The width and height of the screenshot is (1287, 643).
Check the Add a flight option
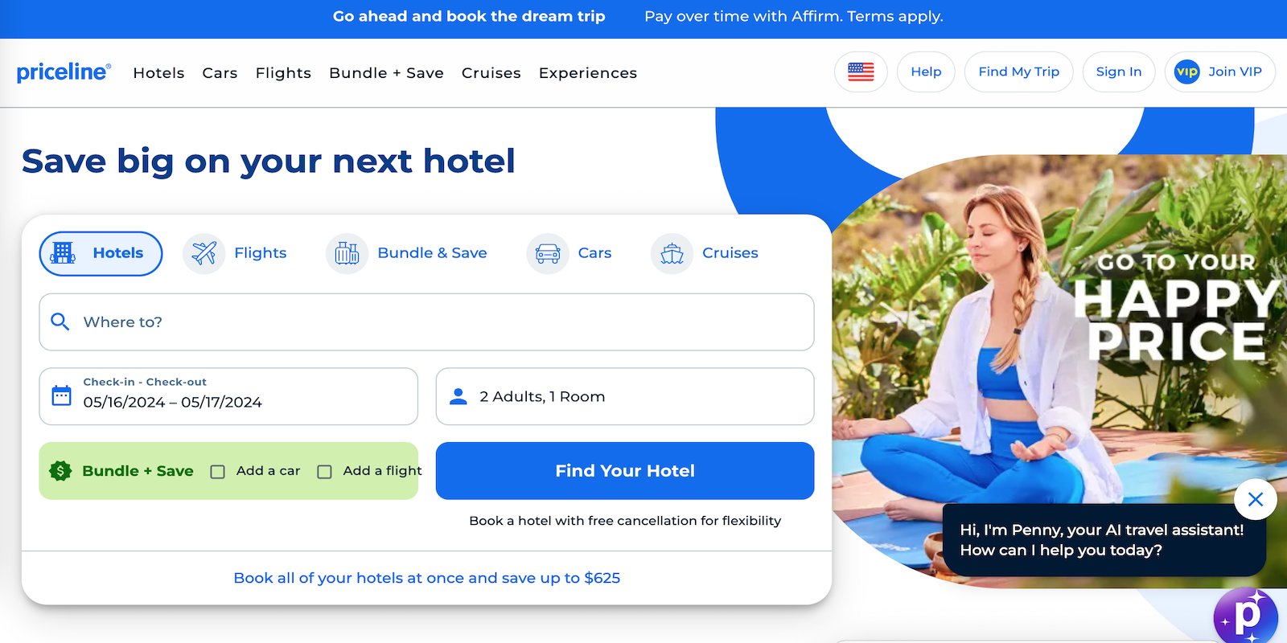pyautogui.click(x=324, y=472)
